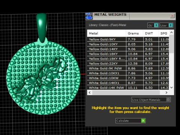Click the Metal Weights flask icon
This screenshot has width=180, height=135.
89,16
